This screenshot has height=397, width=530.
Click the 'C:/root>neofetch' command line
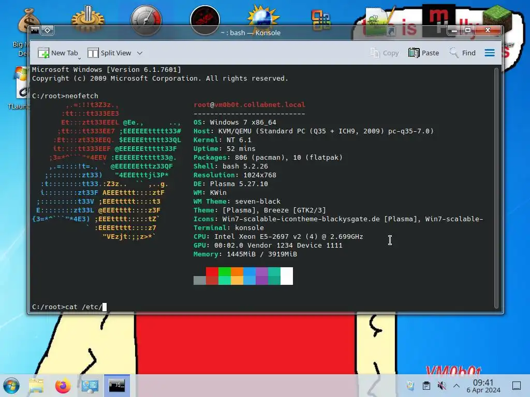(65, 96)
